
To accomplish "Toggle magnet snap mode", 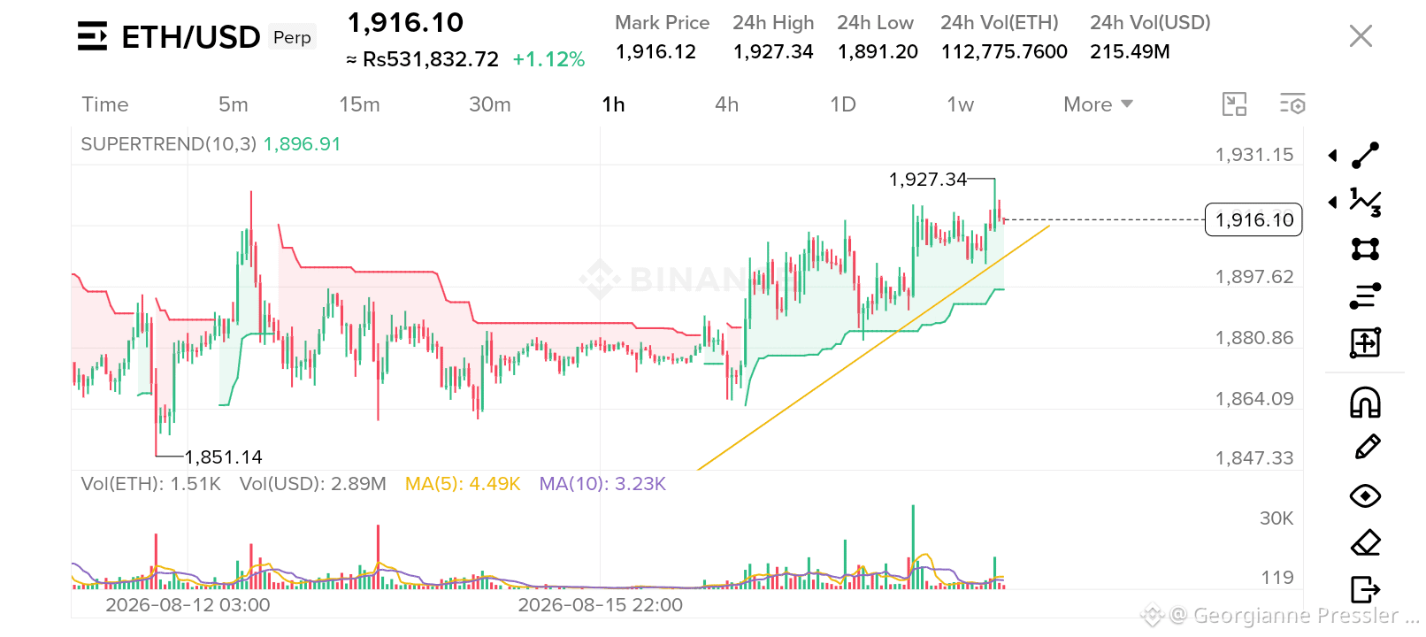I will click(x=1365, y=403).
